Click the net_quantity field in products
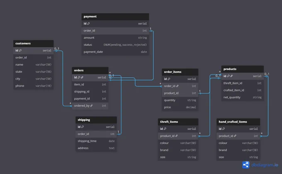This screenshot has width=282, height=174. pos(243,97)
